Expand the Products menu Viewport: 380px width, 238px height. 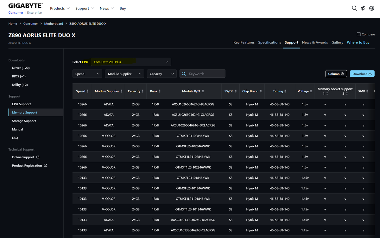pyautogui.click(x=60, y=8)
